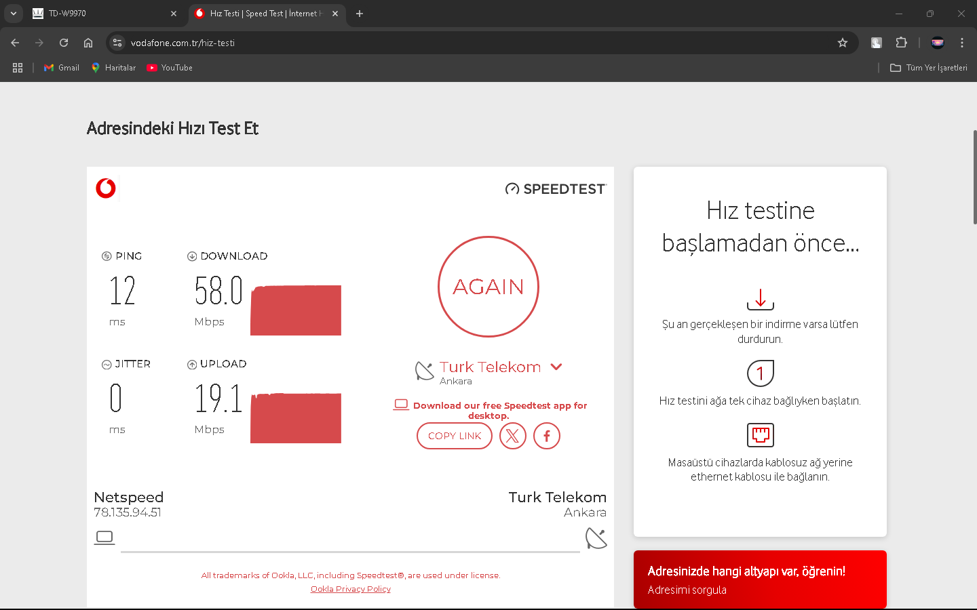Open the browser home page
The width and height of the screenshot is (977, 610).
[x=88, y=43]
